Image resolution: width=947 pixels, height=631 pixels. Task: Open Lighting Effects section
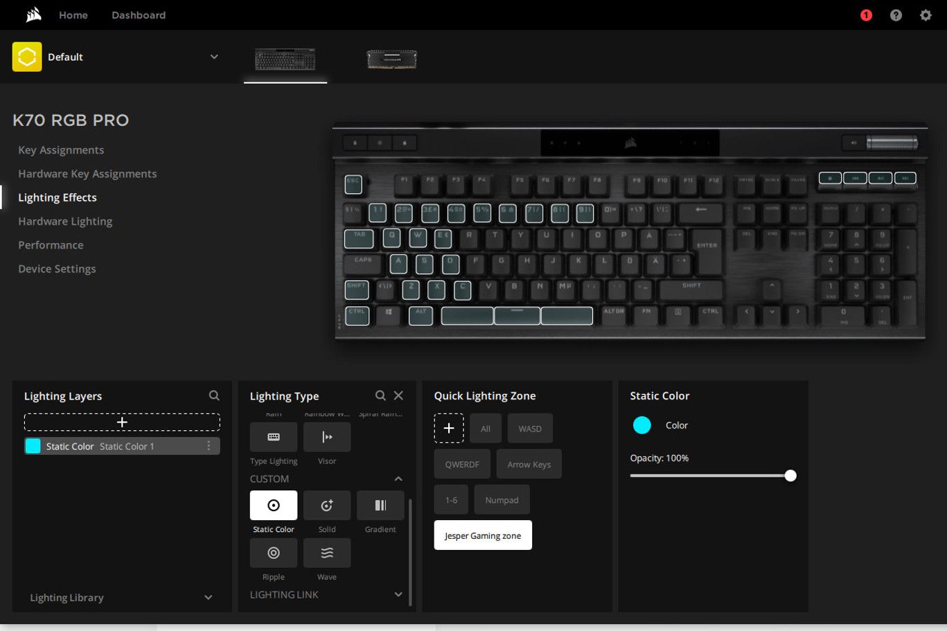click(57, 197)
